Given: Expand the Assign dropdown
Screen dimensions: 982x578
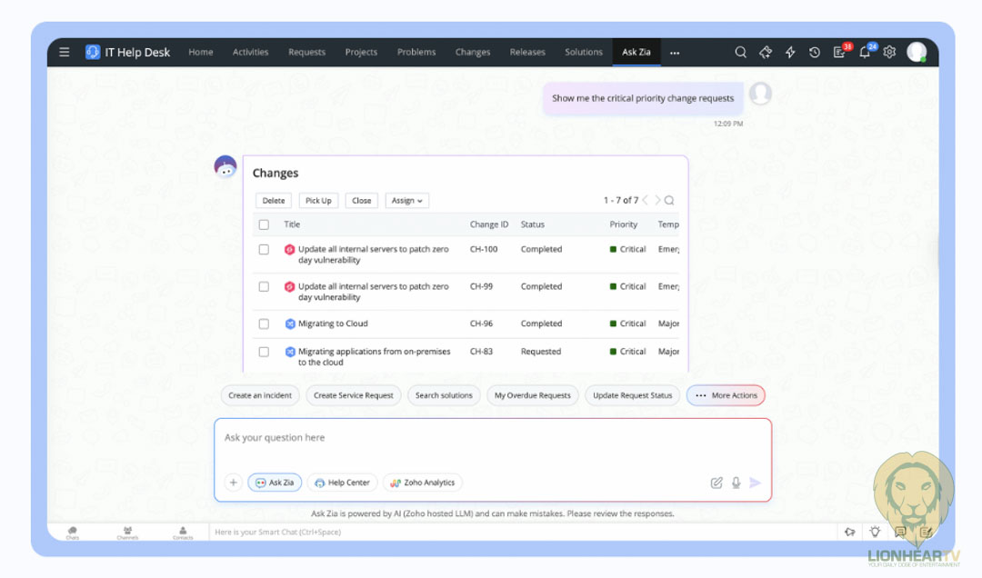Looking at the screenshot, I should tap(406, 201).
